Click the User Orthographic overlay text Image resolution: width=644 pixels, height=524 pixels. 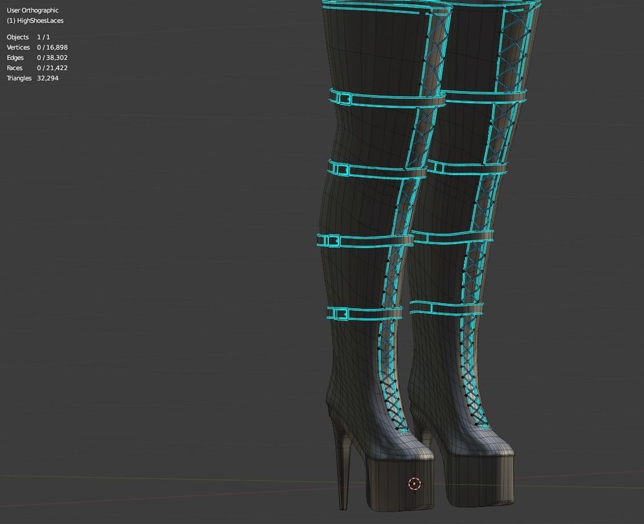pos(32,10)
